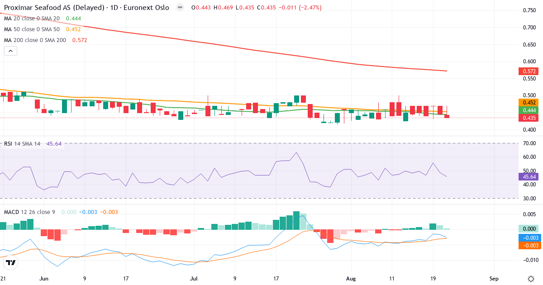543x285 pixels.
Task: Click the 70.00 RSI scale tick
Action: [x=529, y=143]
